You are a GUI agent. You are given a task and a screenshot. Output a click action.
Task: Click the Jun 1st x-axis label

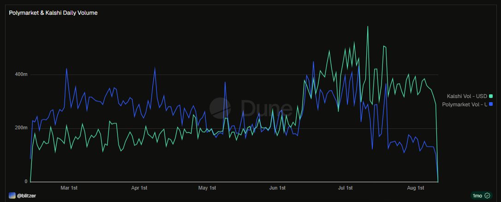[x=278, y=188]
